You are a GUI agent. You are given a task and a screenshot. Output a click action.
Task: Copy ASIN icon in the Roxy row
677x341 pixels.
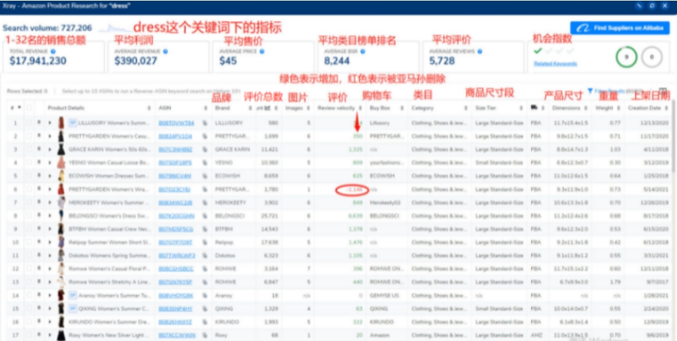205,335
